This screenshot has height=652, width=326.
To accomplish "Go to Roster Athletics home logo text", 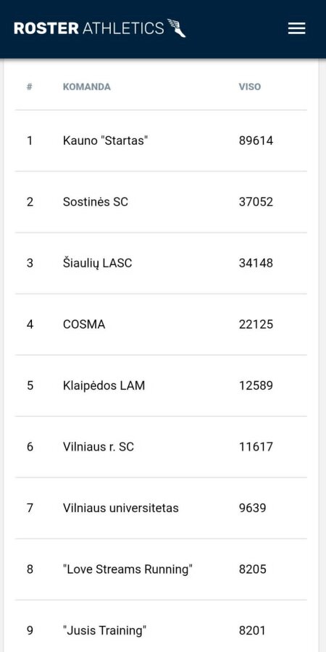I will (x=89, y=28).
